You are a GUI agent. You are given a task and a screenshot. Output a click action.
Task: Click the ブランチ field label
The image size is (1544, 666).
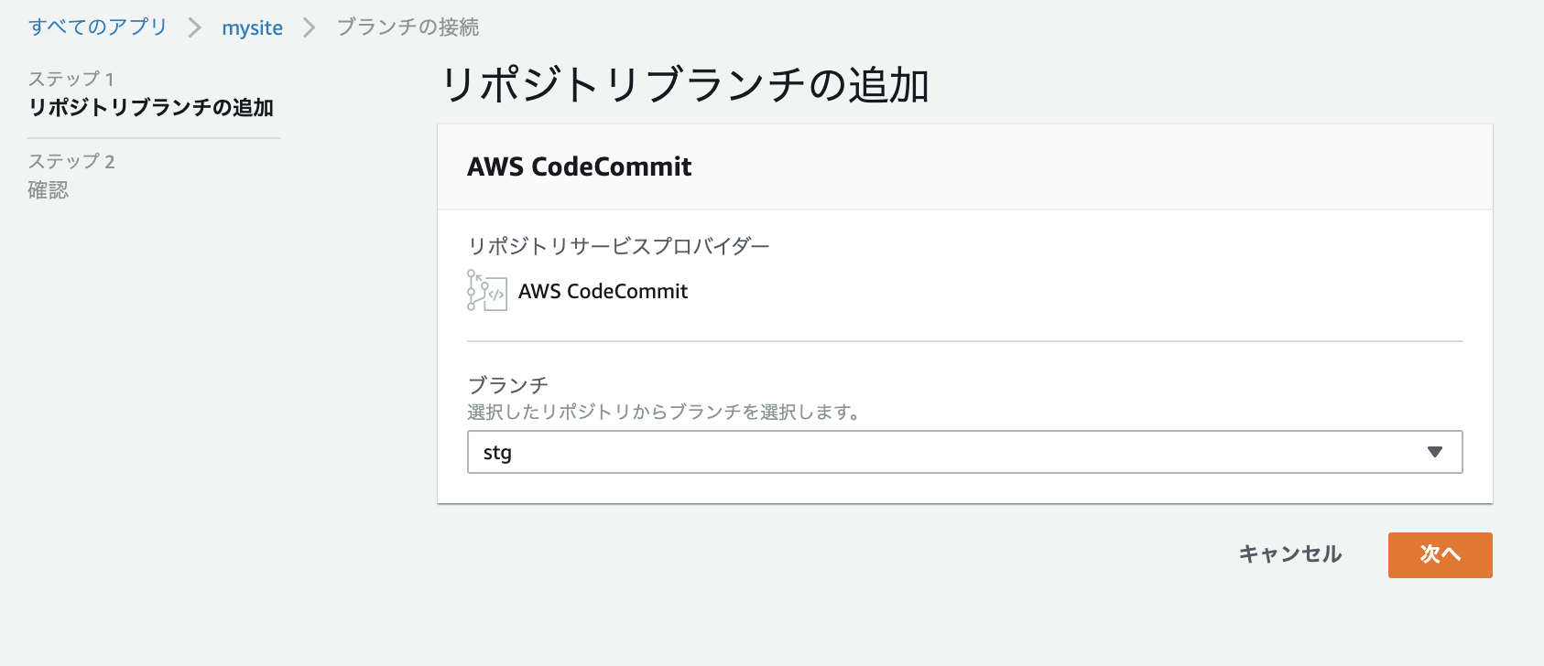tap(507, 384)
